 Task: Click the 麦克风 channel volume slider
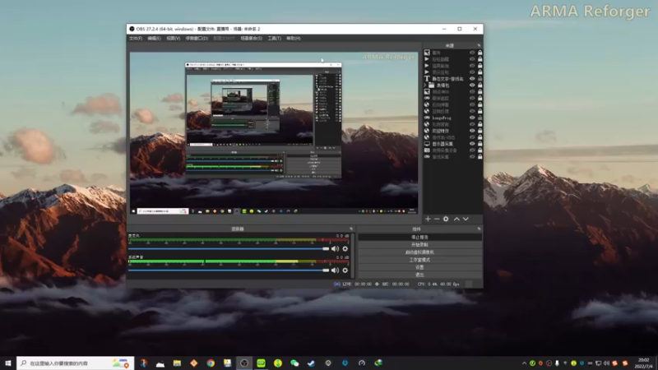click(229, 249)
